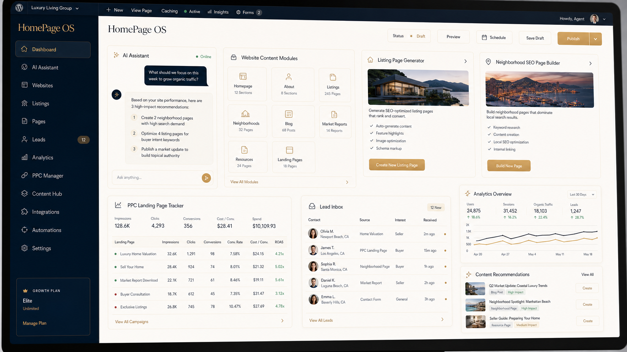627x352 pixels.
Task: Click the Publish button
Action: pyautogui.click(x=573, y=39)
